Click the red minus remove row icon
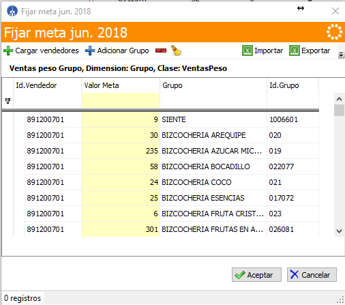The height and width of the screenshot is (305, 345). click(x=161, y=50)
